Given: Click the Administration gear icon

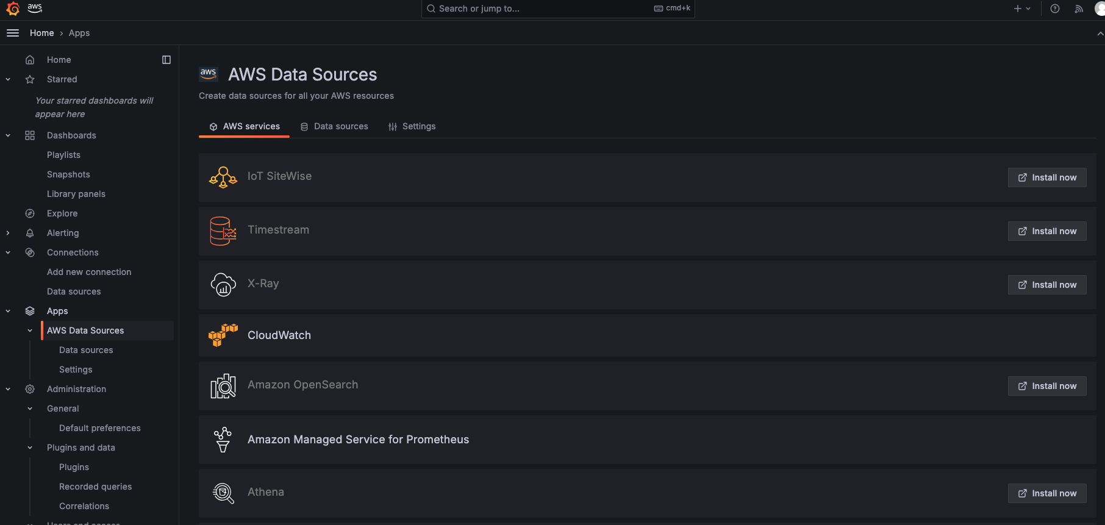Looking at the screenshot, I should 30,389.
